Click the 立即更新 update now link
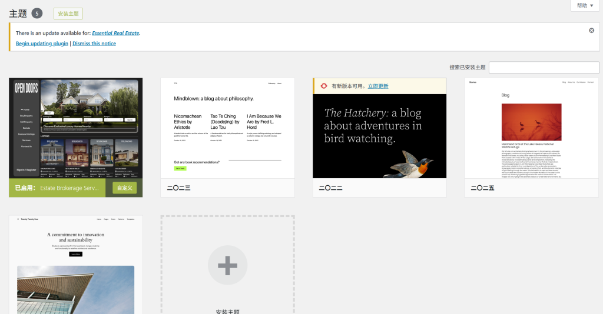 pos(378,86)
